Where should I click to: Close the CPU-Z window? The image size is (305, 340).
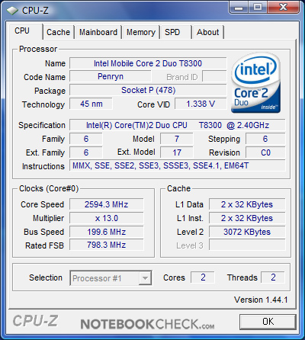click(283, 7)
